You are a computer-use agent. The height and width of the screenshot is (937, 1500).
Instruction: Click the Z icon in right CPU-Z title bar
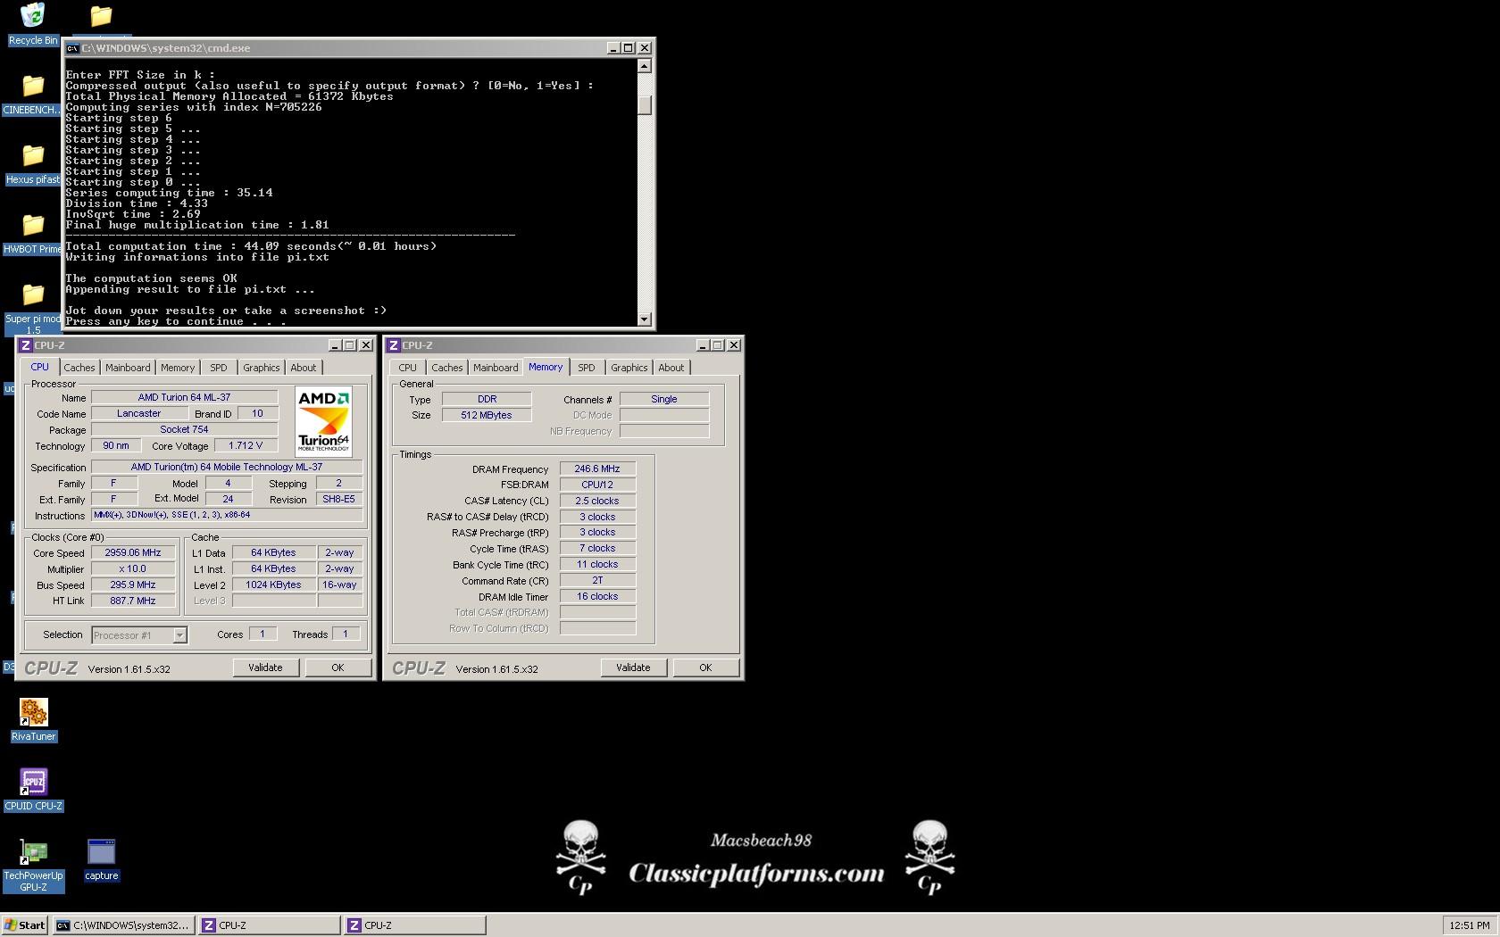click(x=394, y=345)
